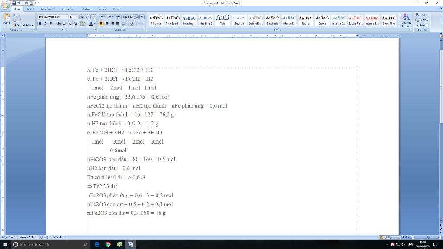Image resolution: width=443 pixels, height=249 pixels.
Task: Toggle text highlight color
Action: pos(83,24)
